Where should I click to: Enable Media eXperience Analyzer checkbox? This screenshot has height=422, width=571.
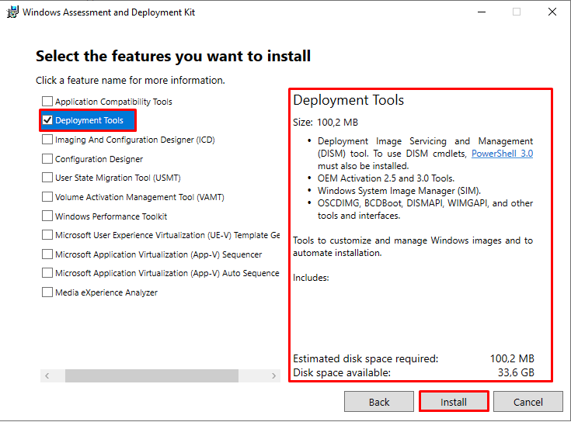(47, 292)
